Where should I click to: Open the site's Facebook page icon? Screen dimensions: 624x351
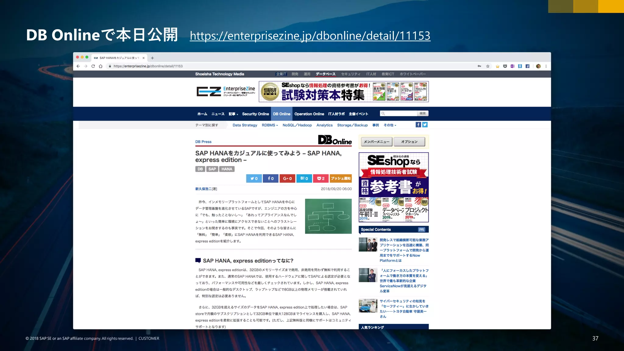pyautogui.click(x=418, y=125)
